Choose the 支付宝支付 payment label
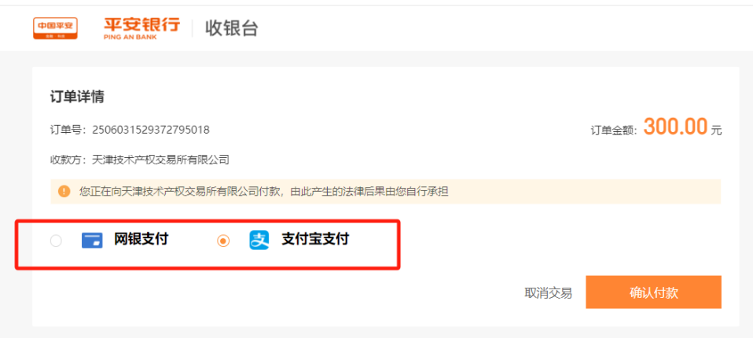 [x=315, y=239]
